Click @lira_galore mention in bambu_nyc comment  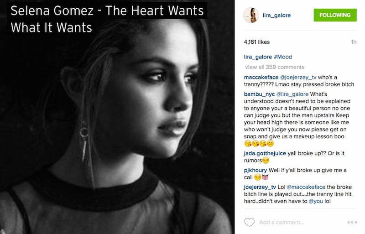coord(292,94)
